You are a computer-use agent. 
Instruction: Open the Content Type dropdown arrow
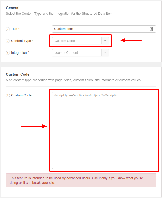tap(105, 41)
